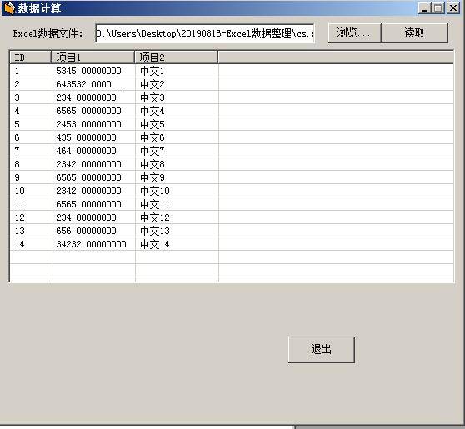Click the application icon in title bar
Image resolution: width=465 pixels, height=429 pixels.
coord(9,8)
